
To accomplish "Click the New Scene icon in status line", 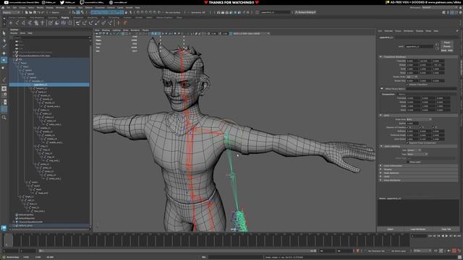I will (26, 12).
